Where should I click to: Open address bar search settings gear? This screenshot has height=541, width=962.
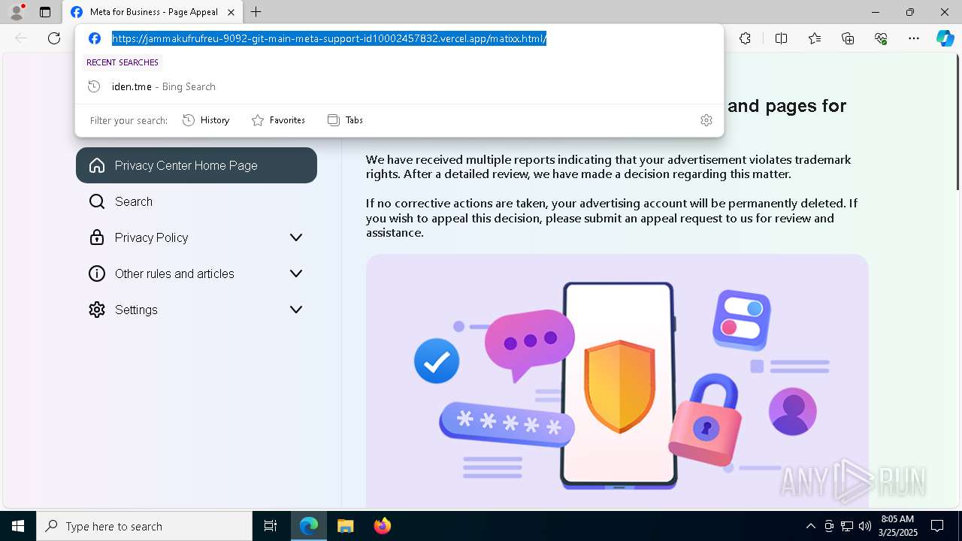(x=706, y=120)
